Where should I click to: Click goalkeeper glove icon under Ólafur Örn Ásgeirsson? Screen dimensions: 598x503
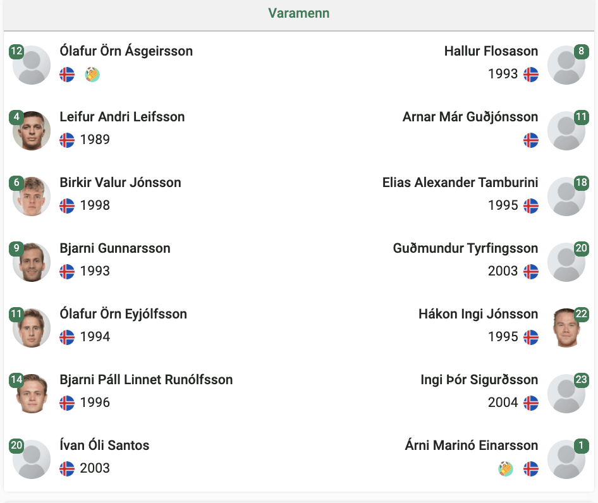(92, 75)
